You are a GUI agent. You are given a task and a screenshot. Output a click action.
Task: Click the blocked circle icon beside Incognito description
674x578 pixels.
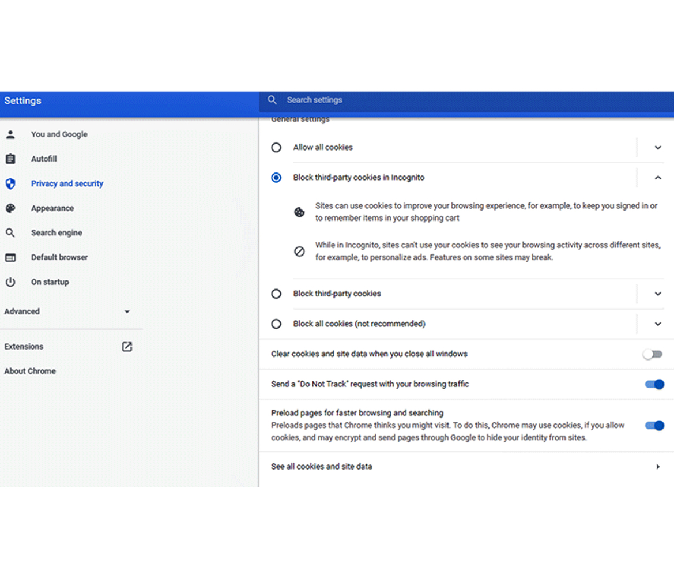coord(299,251)
